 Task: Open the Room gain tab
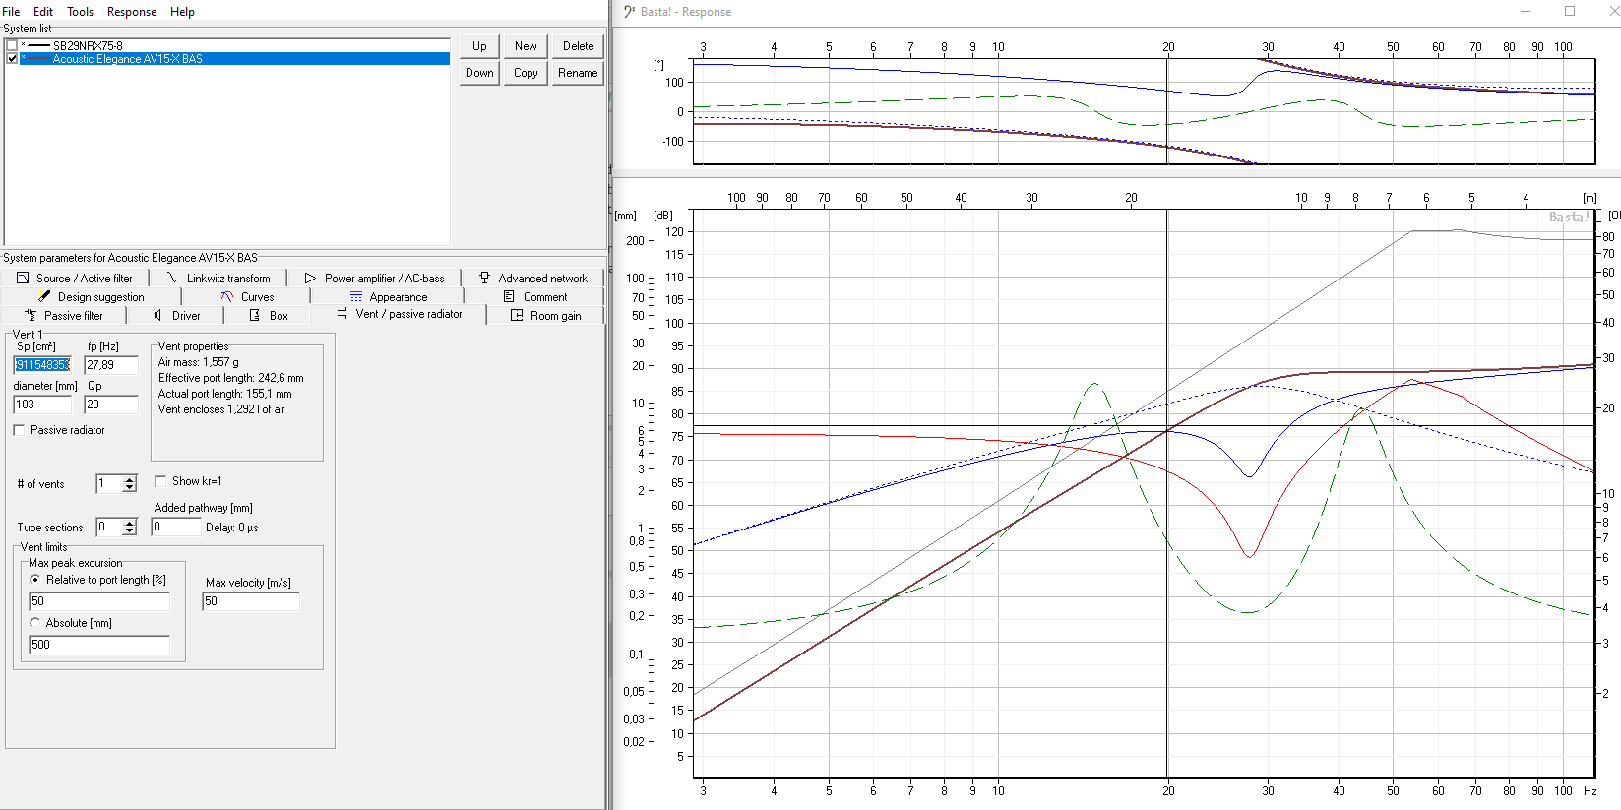pyautogui.click(x=545, y=316)
